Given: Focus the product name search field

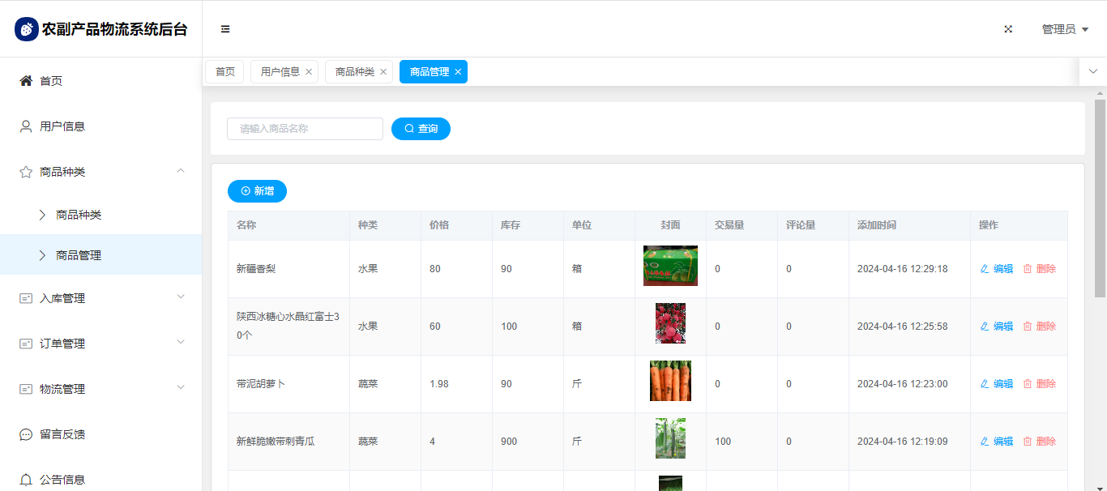Looking at the screenshot, I should coord(305,129).
